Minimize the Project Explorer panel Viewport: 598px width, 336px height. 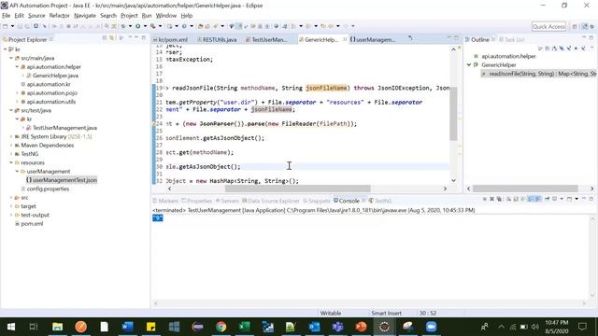click(136, 37)
